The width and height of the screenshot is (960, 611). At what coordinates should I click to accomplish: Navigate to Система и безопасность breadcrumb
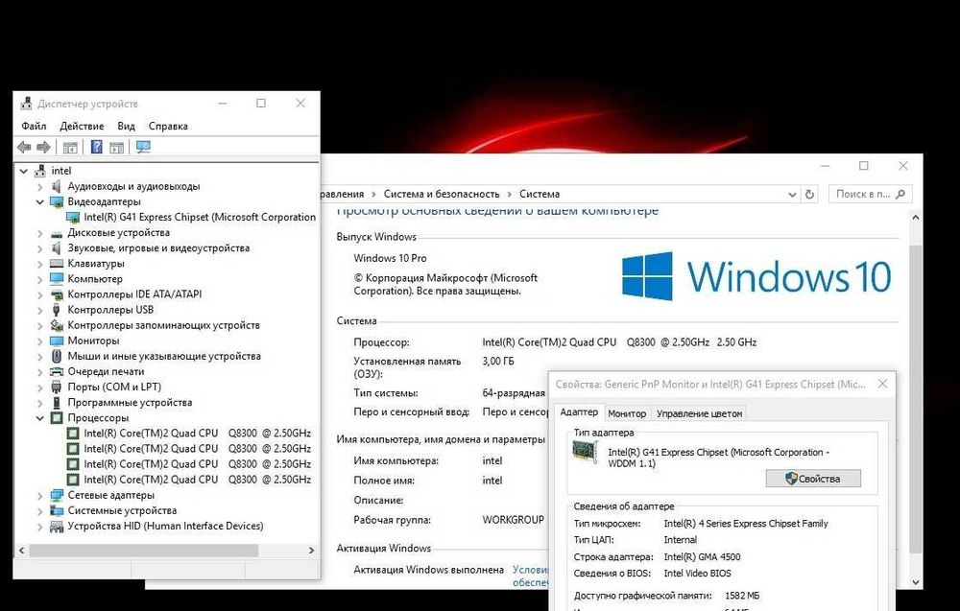442,194
